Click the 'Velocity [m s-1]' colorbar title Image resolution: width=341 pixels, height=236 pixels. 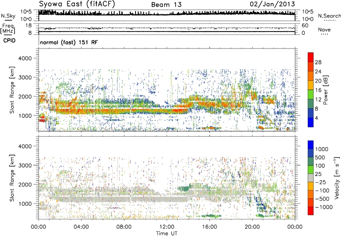[337, 178]
